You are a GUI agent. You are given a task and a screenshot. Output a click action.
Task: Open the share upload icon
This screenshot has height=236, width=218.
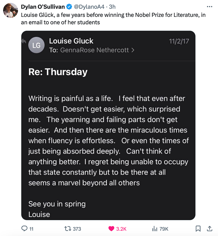[x=210, y=229]
